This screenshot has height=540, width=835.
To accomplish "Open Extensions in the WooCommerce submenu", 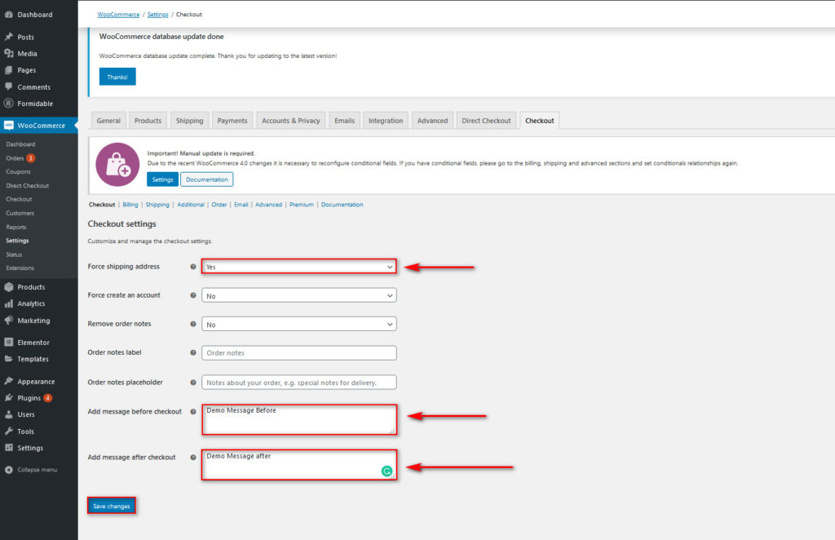I will [x=20, y=268].
